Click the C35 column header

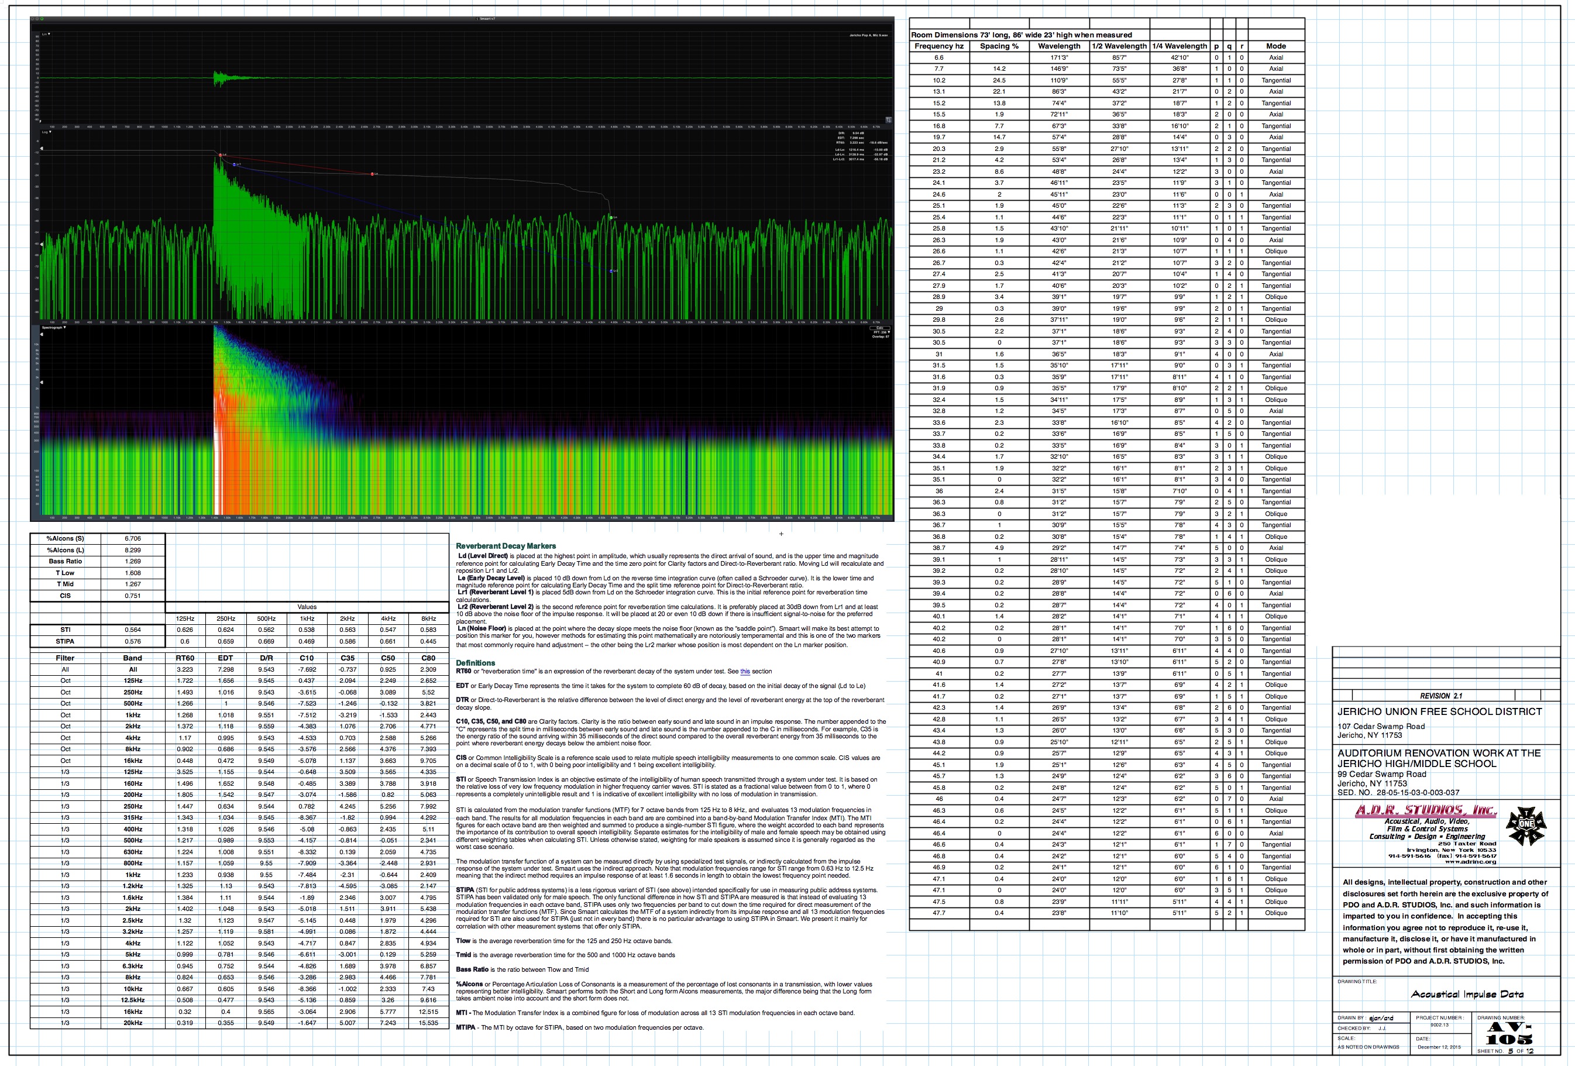[347, 658]
